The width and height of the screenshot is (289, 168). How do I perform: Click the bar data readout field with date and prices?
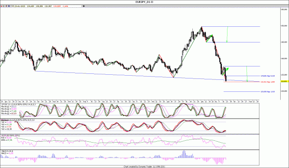[x=47, y=6]
